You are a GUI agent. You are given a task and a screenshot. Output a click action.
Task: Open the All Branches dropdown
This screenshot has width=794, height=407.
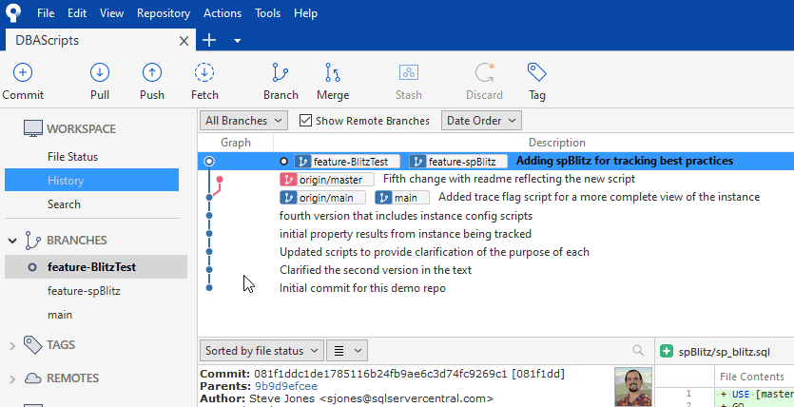243,121
